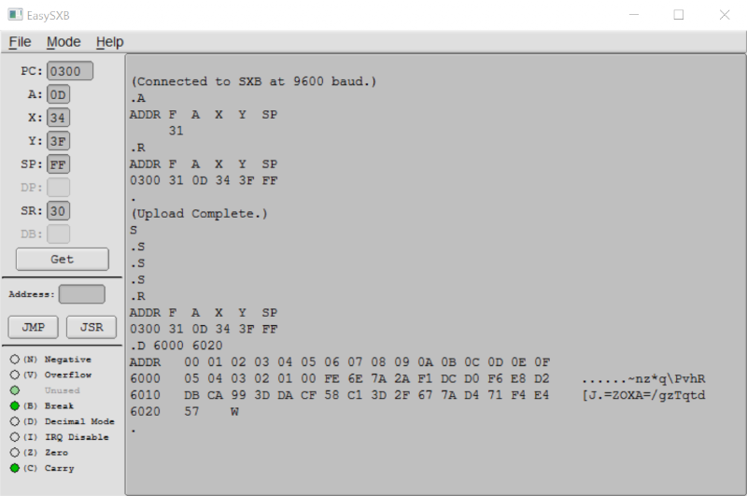This screenshot has width=747, height=496.
Task: Toggle the IRQ Disable (I) flag
Action: (14, 437)
